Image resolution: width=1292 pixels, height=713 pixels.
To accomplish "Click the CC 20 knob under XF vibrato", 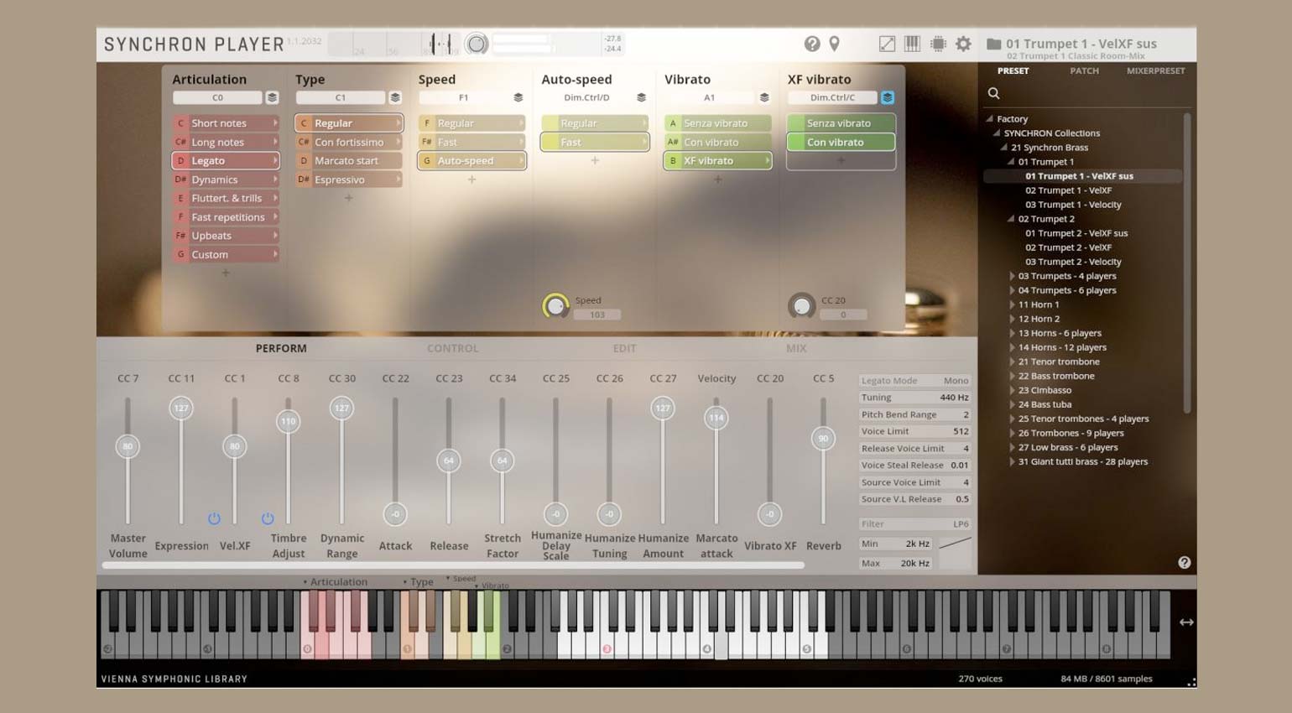I will click(801, 306).
